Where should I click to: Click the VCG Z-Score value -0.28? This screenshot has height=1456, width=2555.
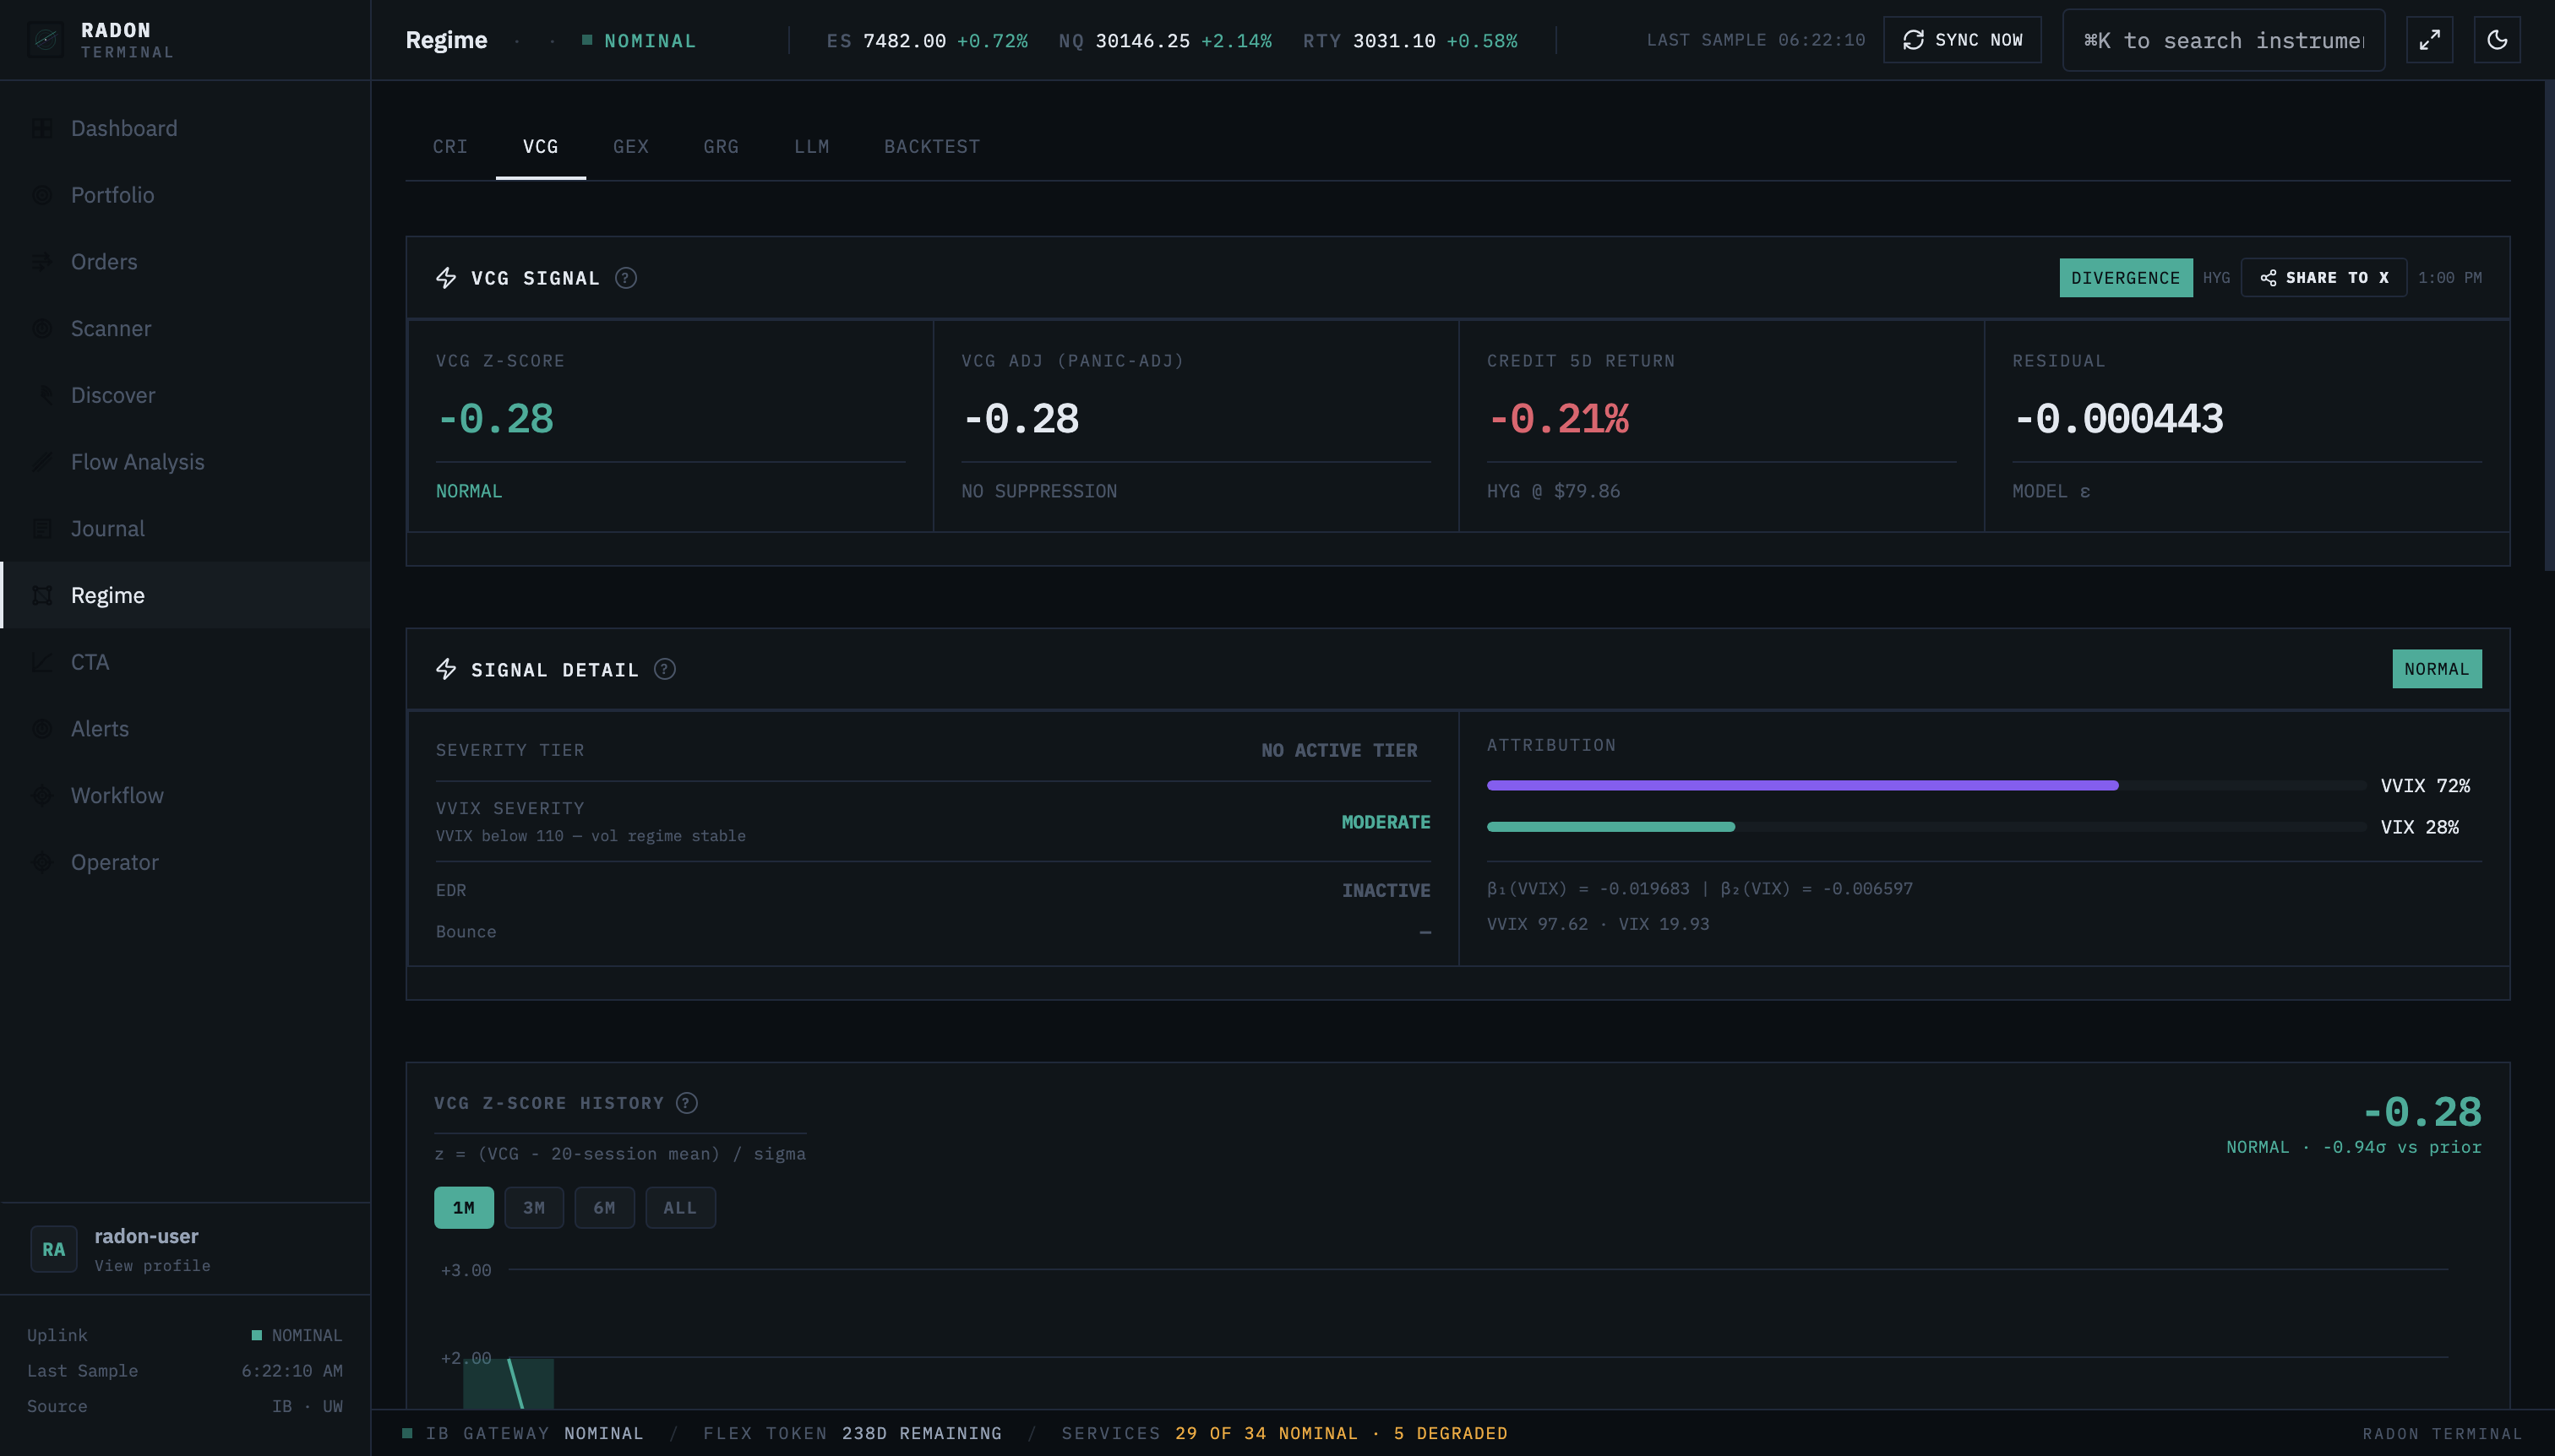point(496,419)
